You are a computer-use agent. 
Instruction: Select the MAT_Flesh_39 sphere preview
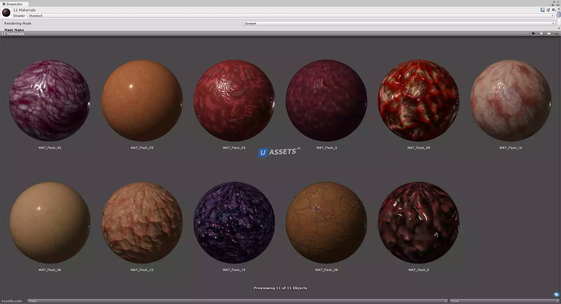click(419, 100)
